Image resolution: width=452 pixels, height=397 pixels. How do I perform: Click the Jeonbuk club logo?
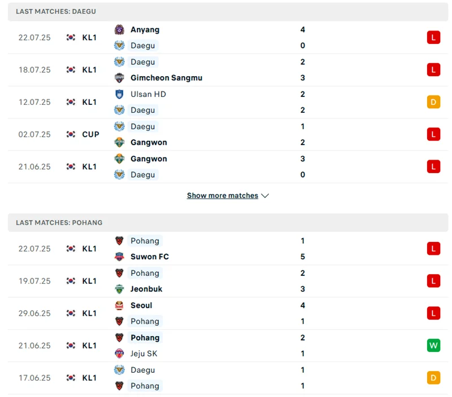pyautogui.click(x=119, y=289)
